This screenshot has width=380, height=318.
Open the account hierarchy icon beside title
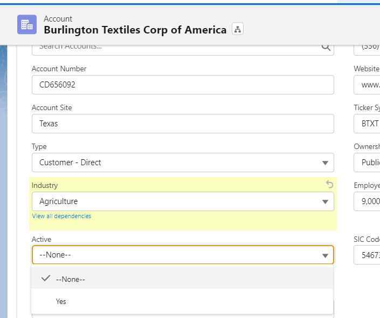pyautogui.click(x=238, y=30)
